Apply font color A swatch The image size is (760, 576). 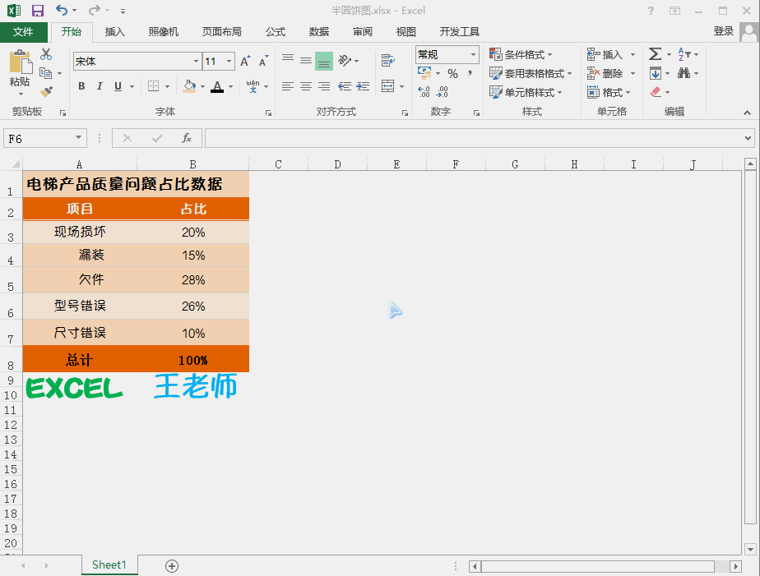(x=217, y=86)
